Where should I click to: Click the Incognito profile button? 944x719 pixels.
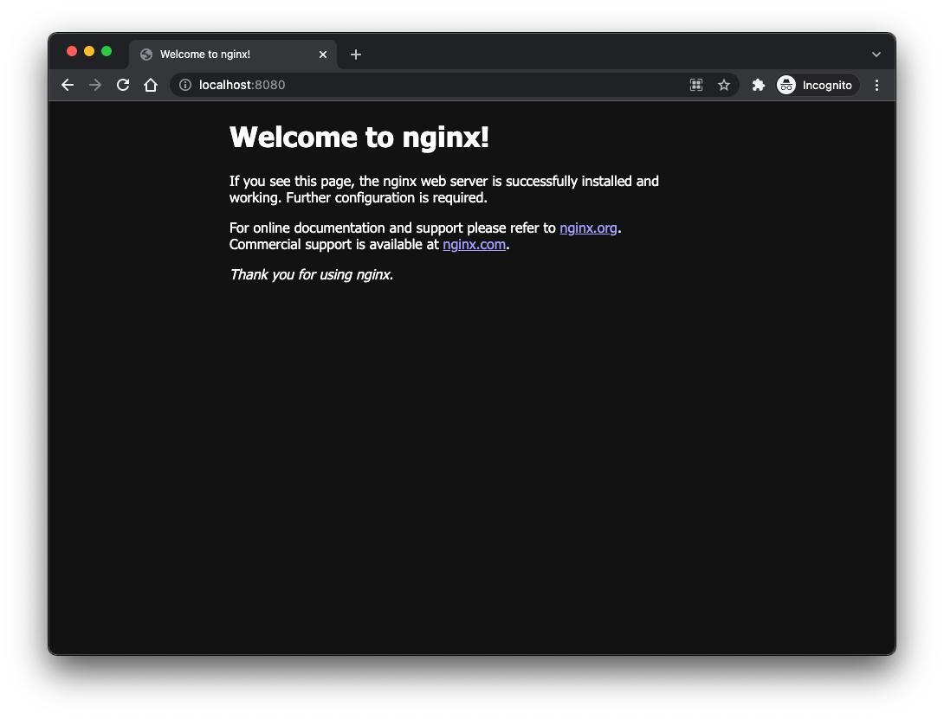(817, 85)
